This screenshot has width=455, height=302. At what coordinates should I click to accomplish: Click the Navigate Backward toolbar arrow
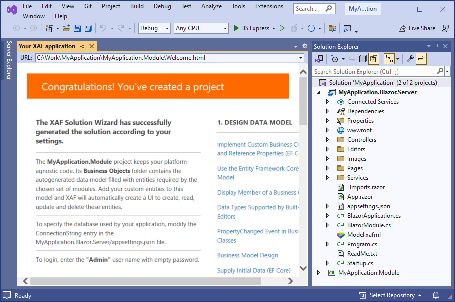[17, 28]
